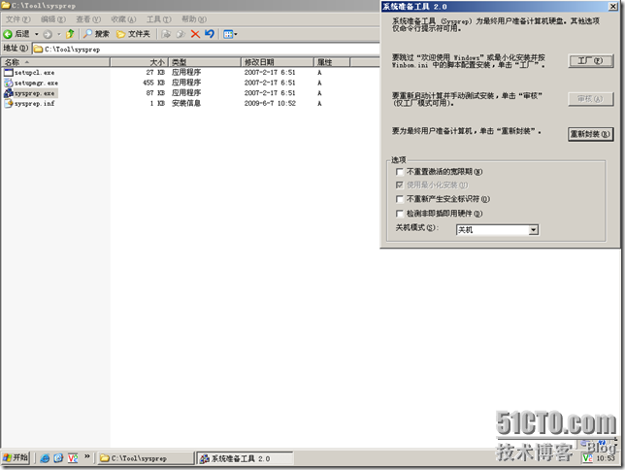The height and width of the screenshot is (470, 625).
Task: Close the 系统准备工具 2.0 dialog
Action: tap(612, 7)
